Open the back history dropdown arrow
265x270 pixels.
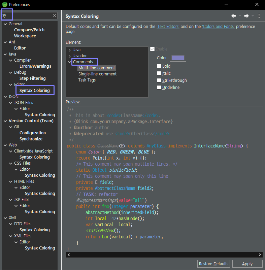240,16
